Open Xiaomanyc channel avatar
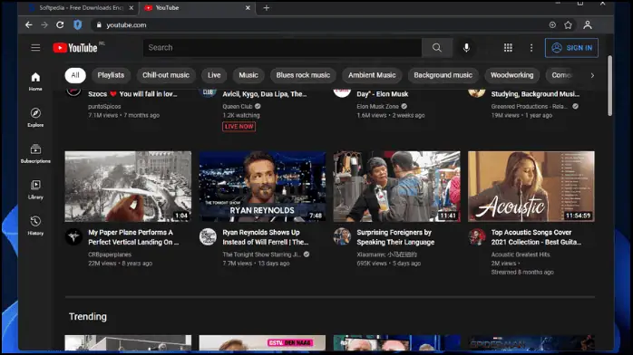Image resolution: width=633 pixels, height=355 pixels. click(x=342, y=236)
